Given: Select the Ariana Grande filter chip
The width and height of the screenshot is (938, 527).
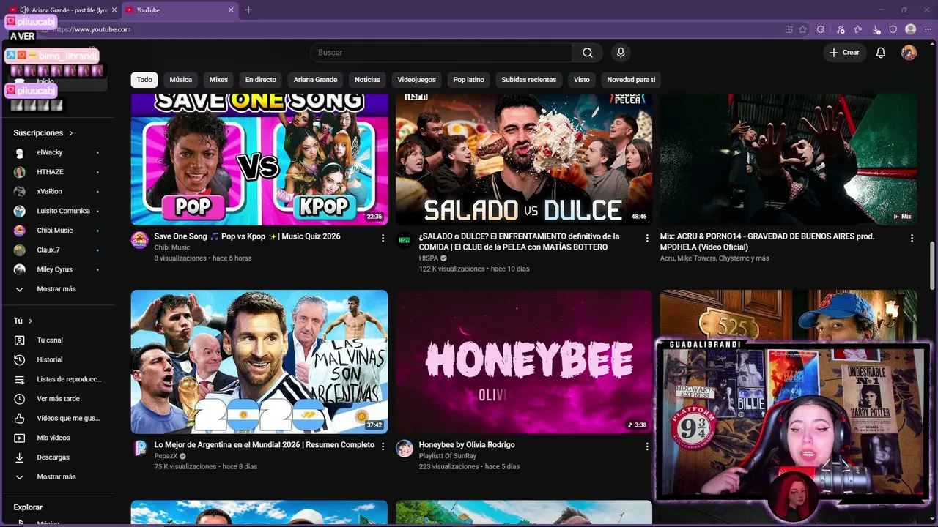Looking at the screenshot, I should tap(315, 80).
